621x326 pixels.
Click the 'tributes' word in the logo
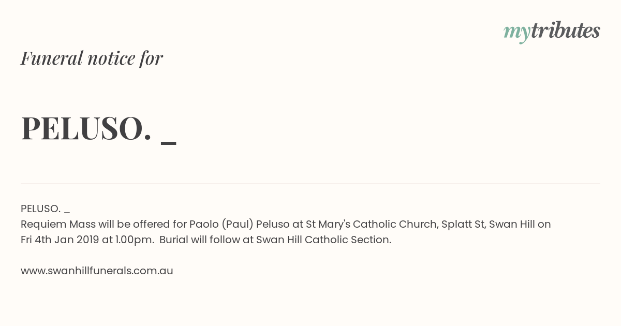click(566, 31)
